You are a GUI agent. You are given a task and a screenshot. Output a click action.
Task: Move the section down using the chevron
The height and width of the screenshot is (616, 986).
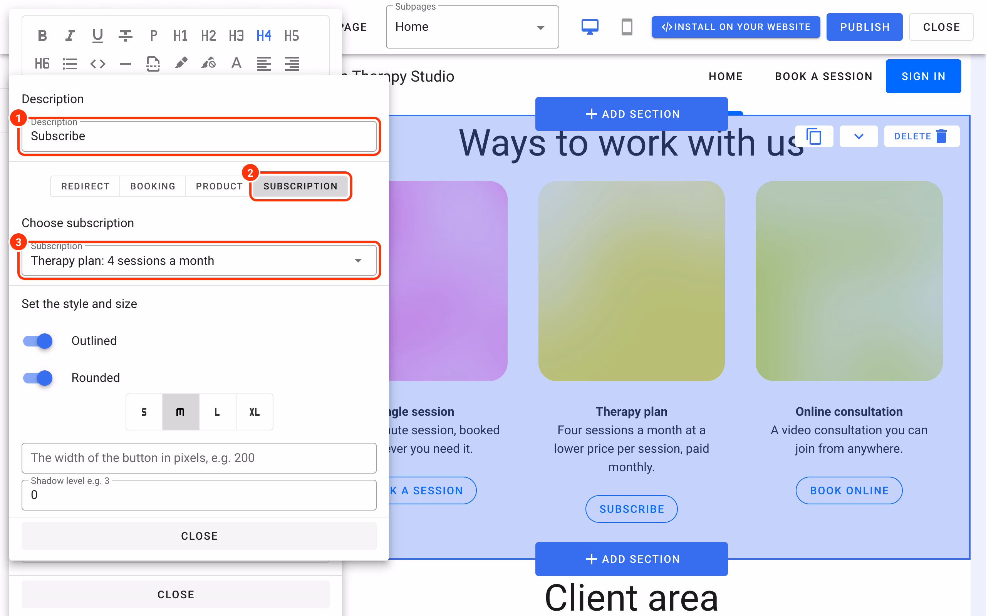(859, 136)
